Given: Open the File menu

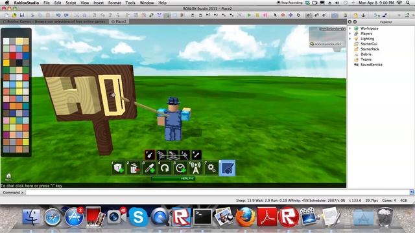Looking at the screenshot, I should click(47, 3).
